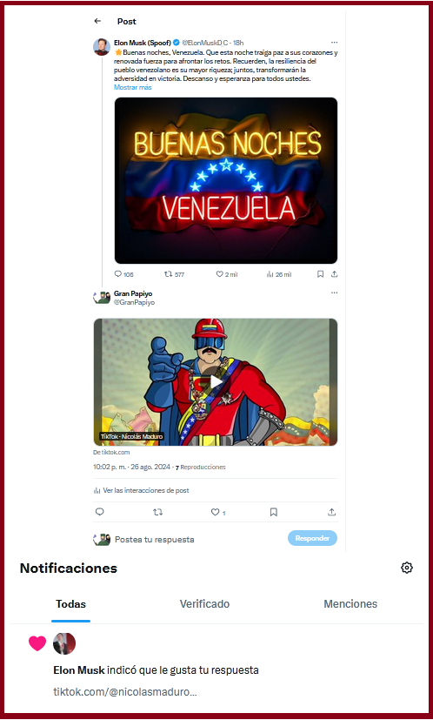
Task: Open replies on the Elon Musk (Spoof) post
Action: tap(123, 274)
